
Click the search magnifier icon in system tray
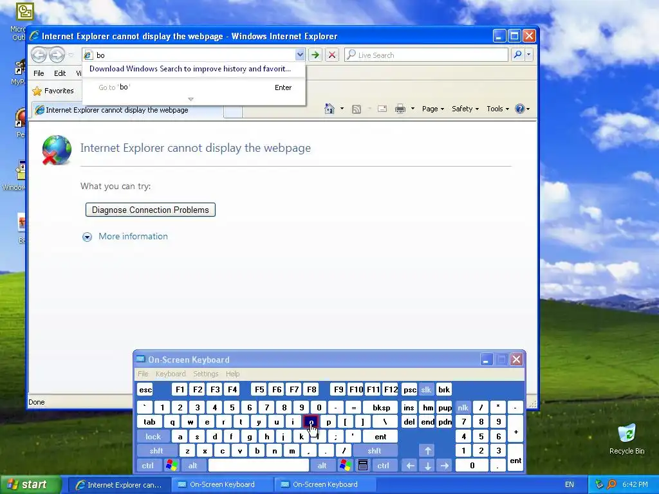click(611, 484)
